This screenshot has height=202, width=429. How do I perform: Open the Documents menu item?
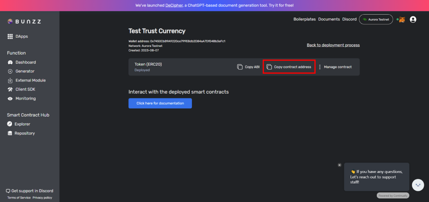coord(329,19)
